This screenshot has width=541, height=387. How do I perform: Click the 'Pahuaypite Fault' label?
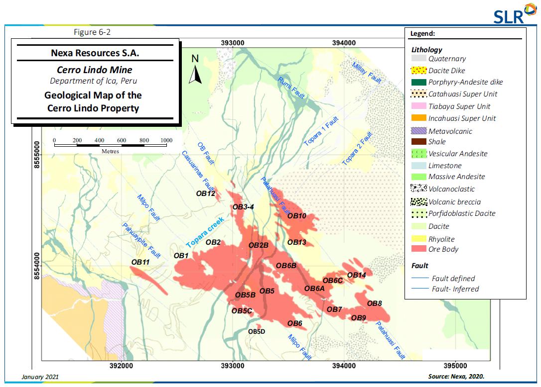click(x=141, y=241)
